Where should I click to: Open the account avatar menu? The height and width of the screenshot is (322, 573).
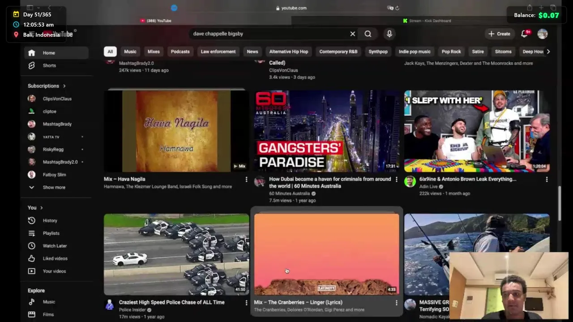click(x=543, y=34)
